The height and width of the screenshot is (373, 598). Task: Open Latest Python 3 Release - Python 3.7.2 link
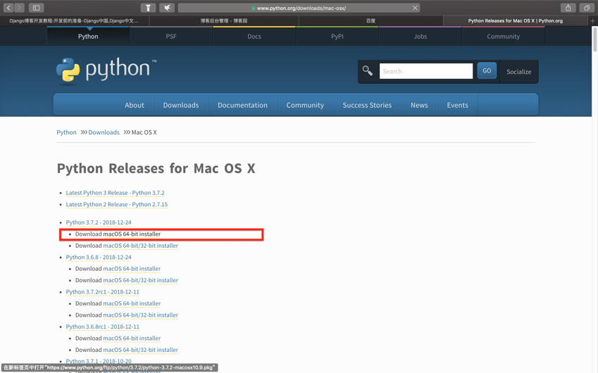click(x=116, y=193)
